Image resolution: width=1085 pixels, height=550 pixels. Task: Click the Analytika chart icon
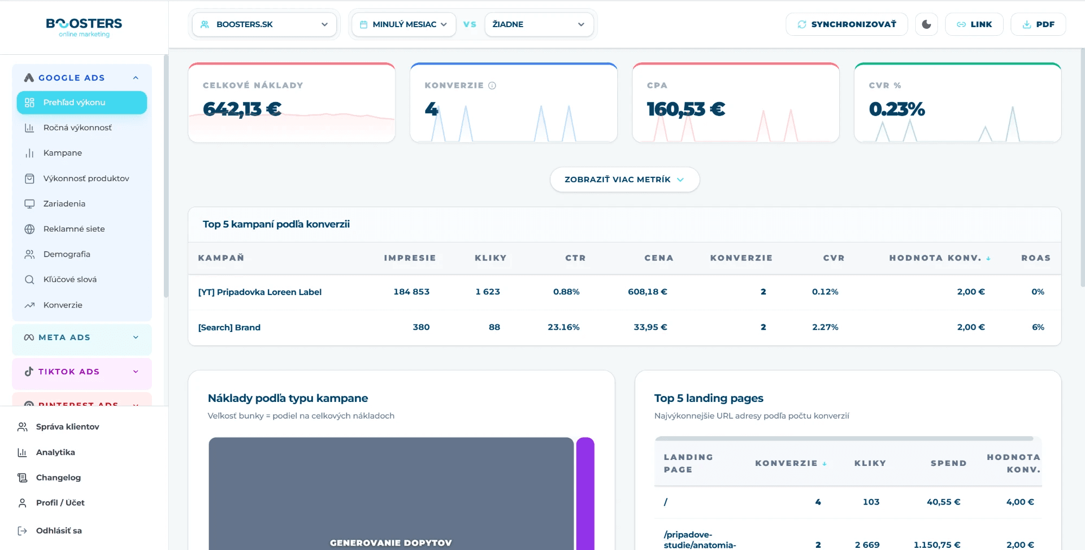point(22,452)
